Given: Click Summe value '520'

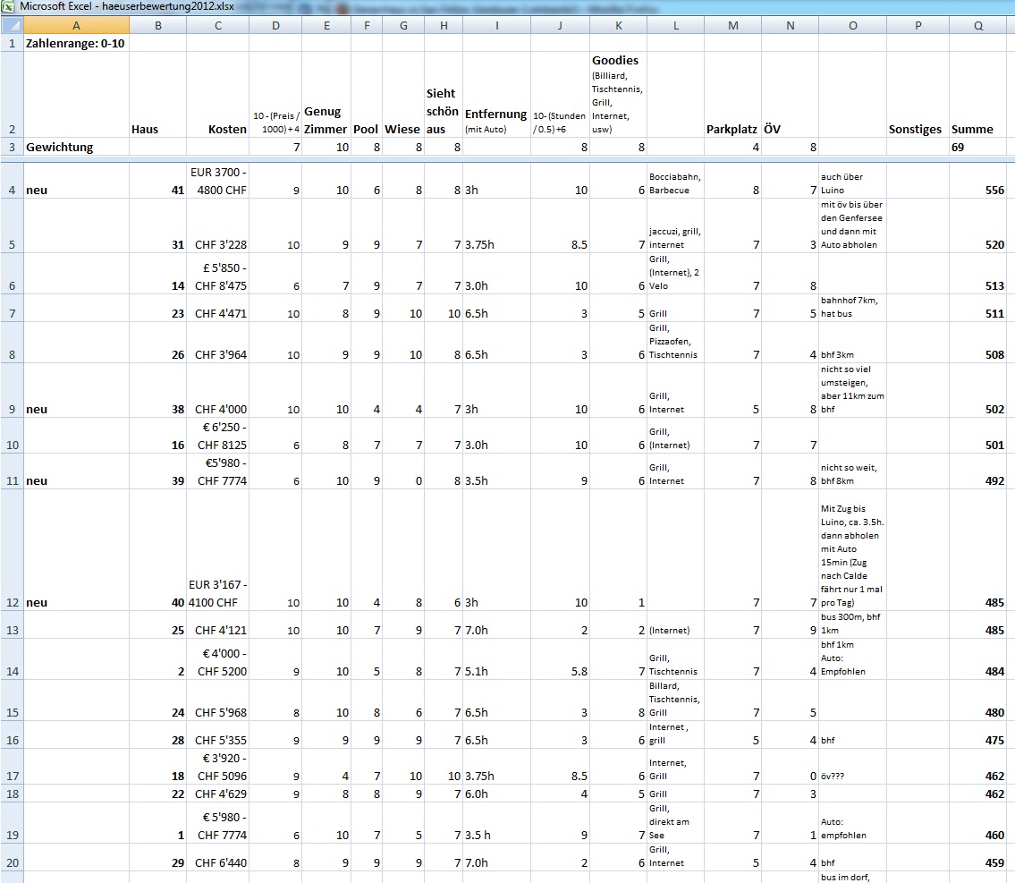Looking at the screenshot, I should [x=977, y=225].
